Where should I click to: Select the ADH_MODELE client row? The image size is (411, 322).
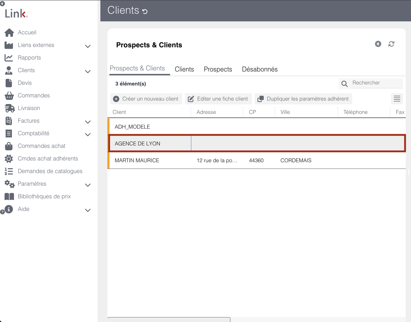point(257,126)
